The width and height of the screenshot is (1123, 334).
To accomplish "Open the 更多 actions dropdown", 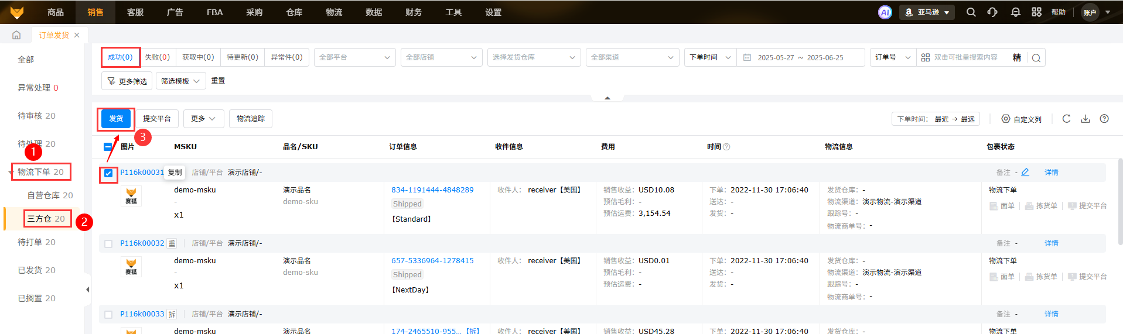I will [x=203, y=119].
